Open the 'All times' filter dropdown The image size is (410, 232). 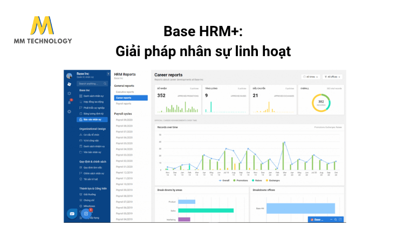311,77
